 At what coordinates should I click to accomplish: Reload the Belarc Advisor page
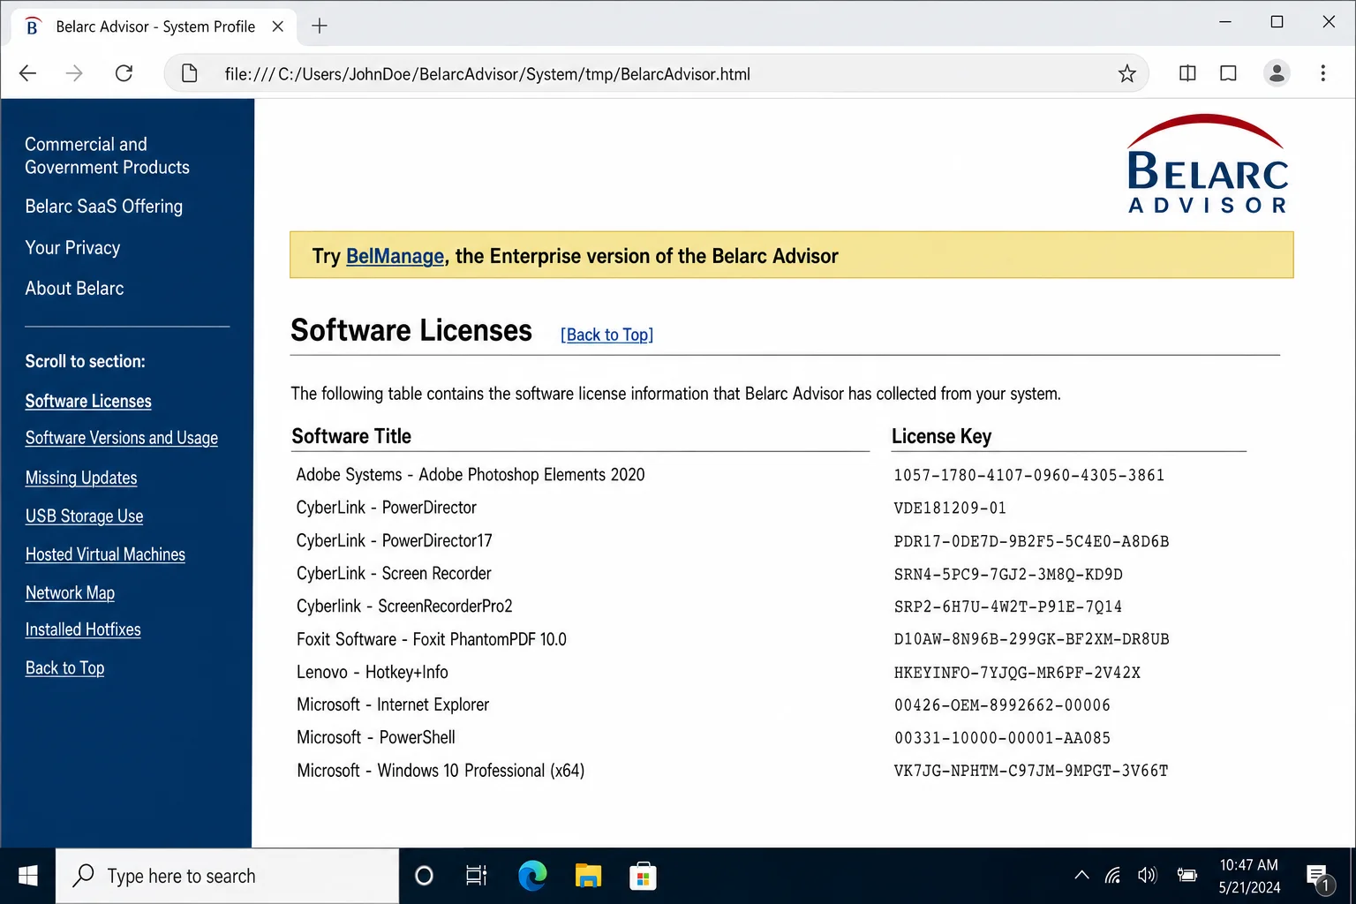(x=124, y=73)
